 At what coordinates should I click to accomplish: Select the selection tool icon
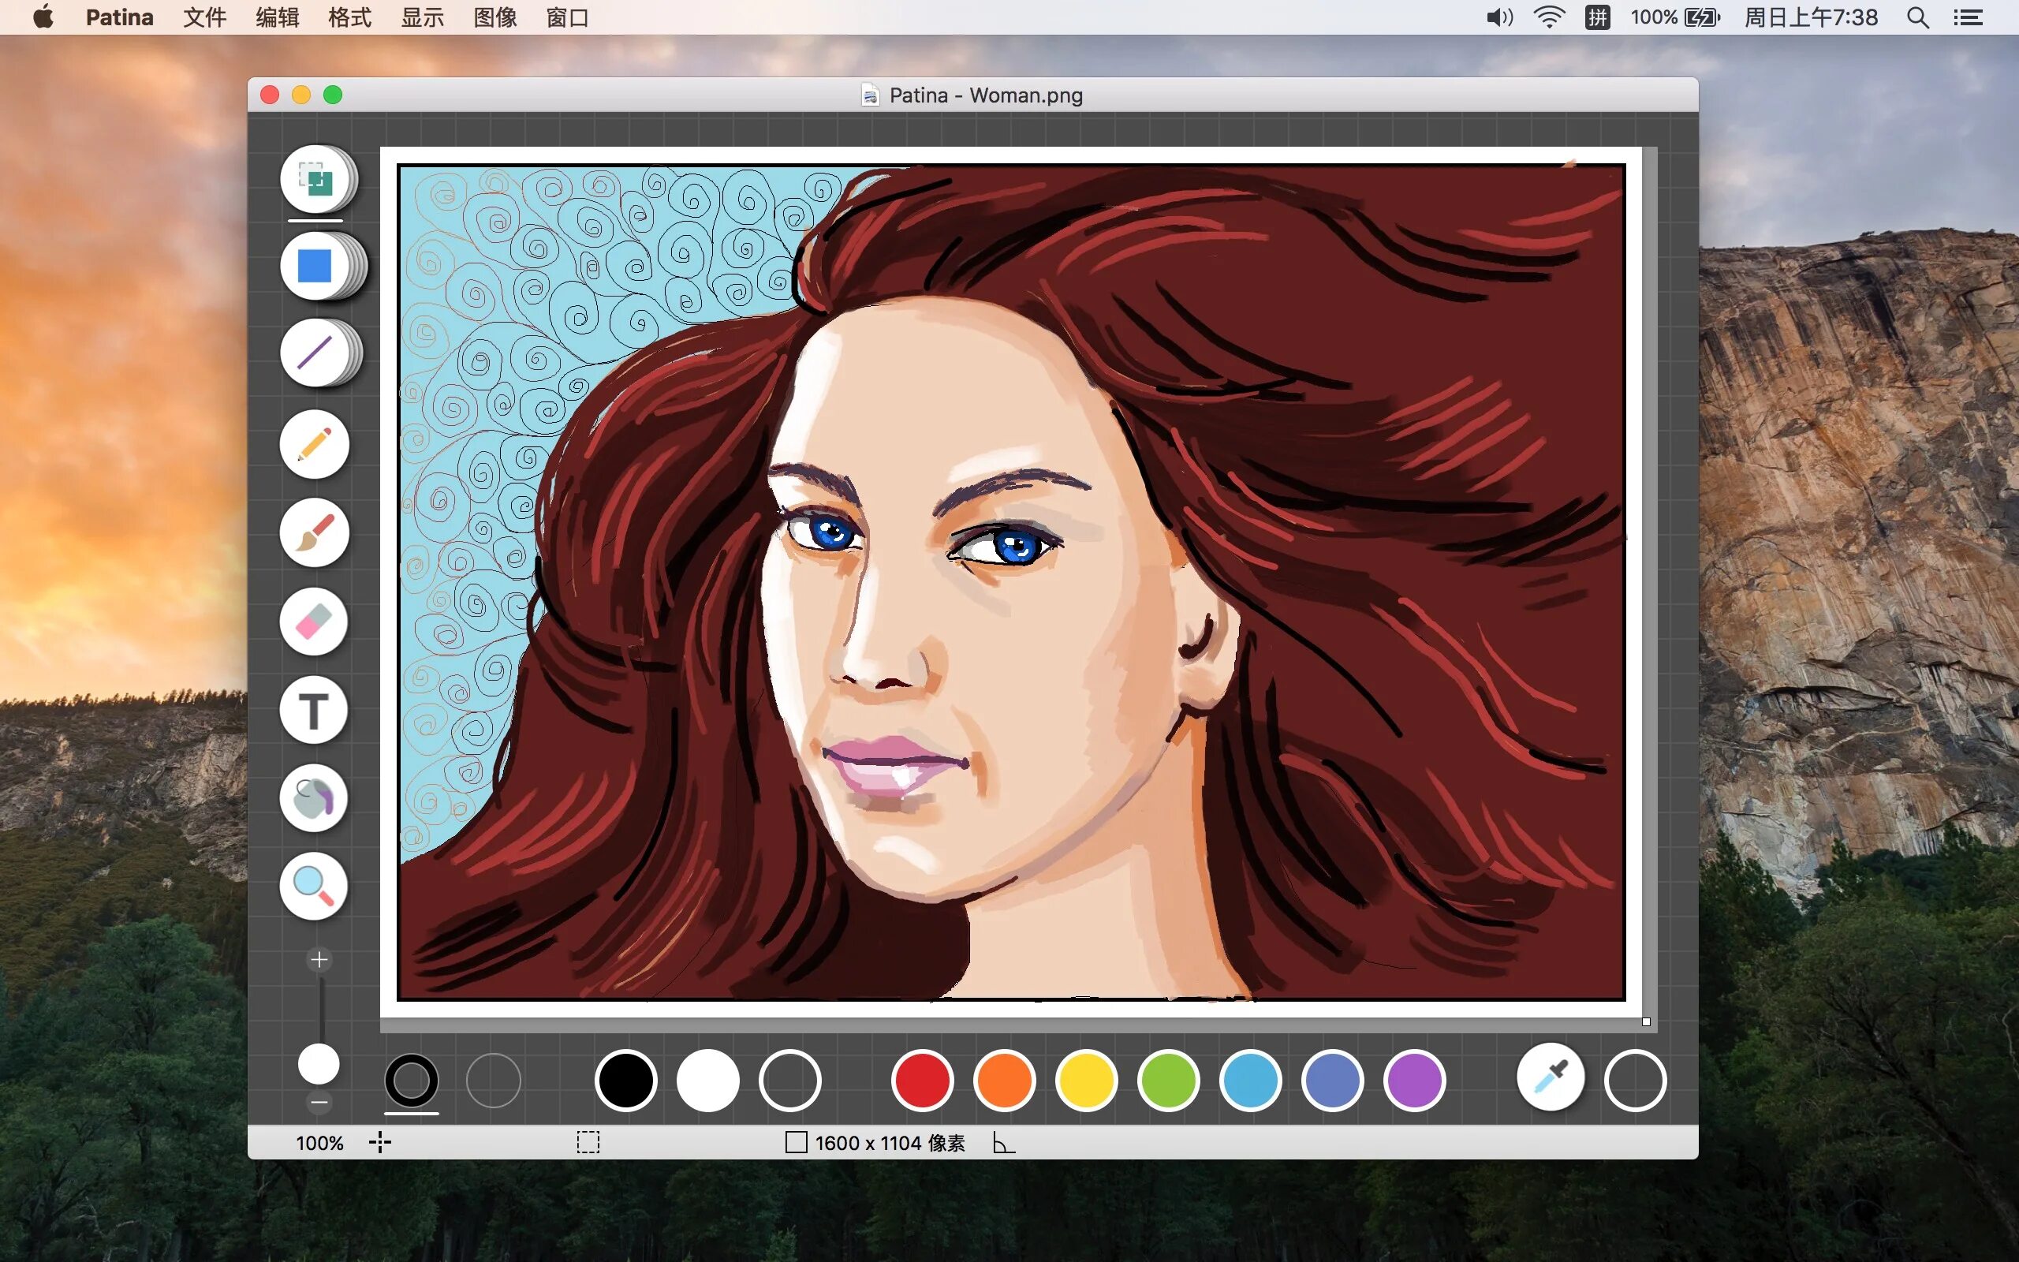click(315, 178)
